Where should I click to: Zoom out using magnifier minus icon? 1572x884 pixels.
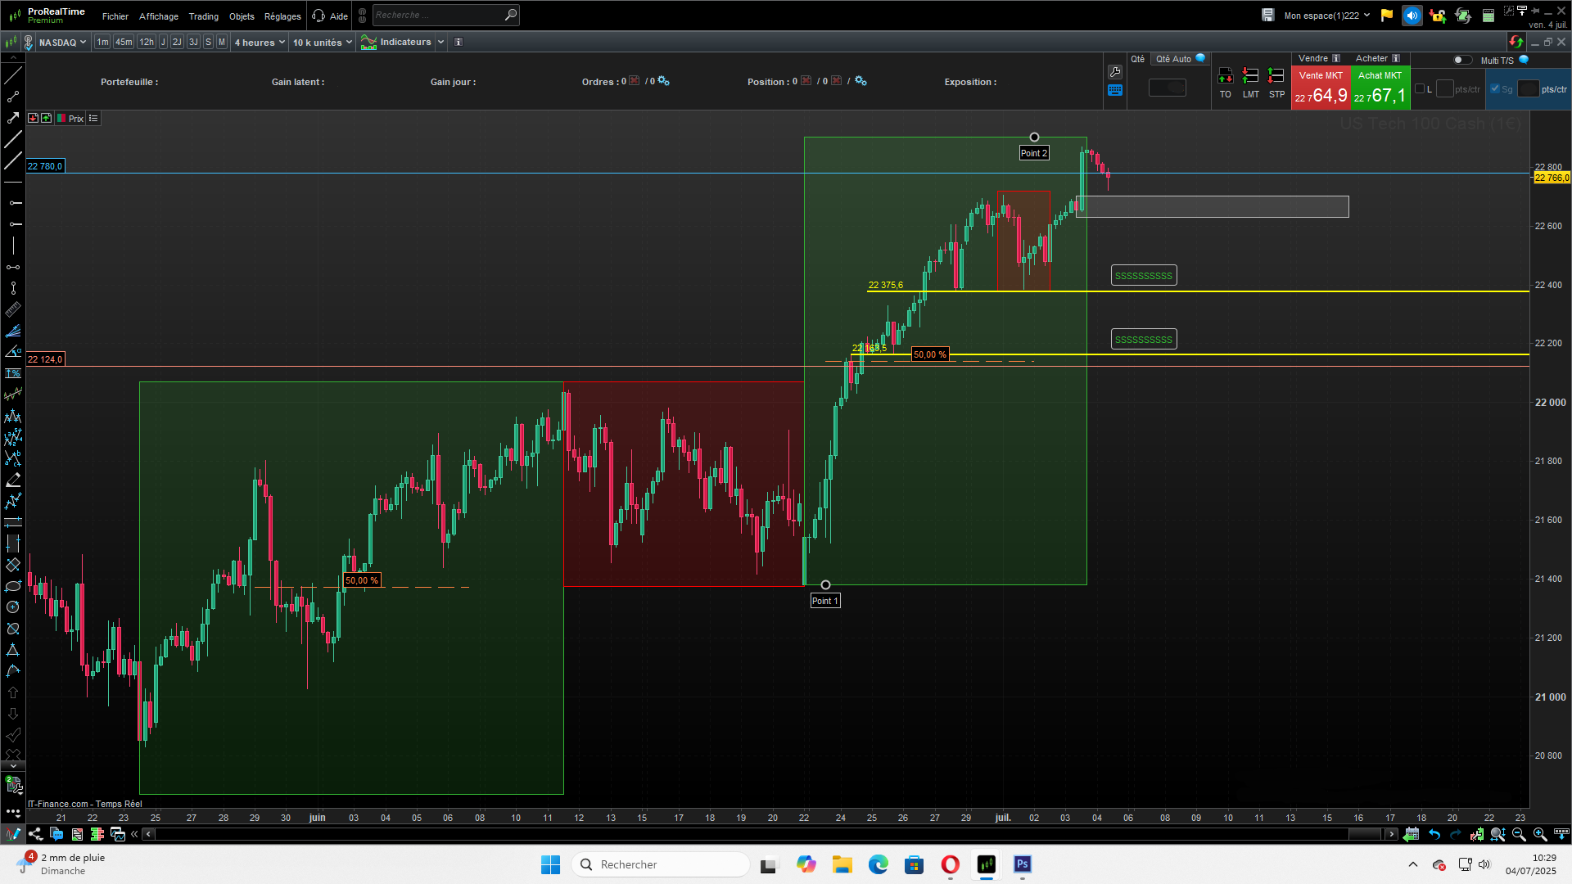click(x=1519, y=834)
